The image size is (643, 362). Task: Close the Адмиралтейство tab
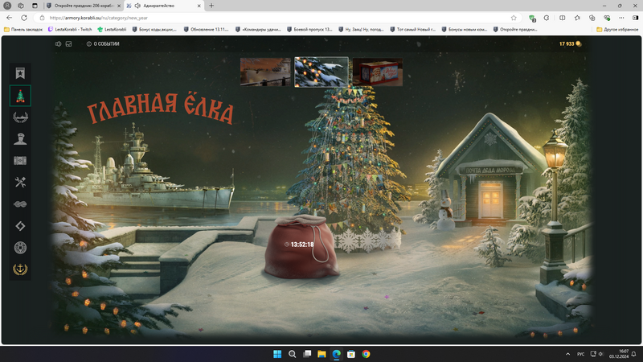[x=199, y=6]
